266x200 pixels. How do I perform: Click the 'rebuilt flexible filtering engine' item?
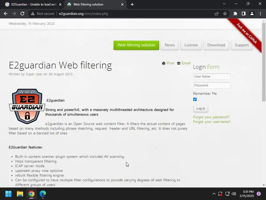[x=39, y=175]
